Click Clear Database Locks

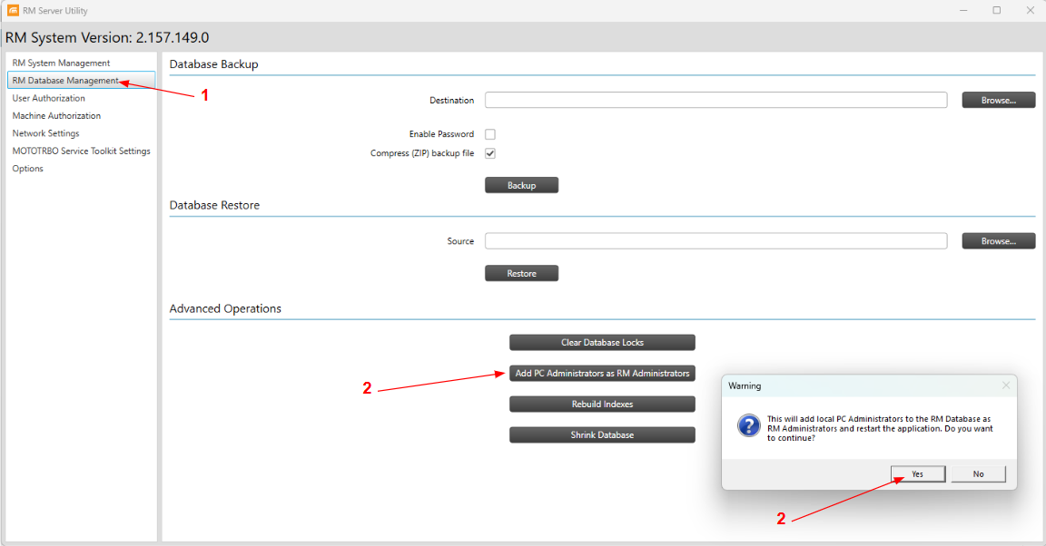coord(602,343)
